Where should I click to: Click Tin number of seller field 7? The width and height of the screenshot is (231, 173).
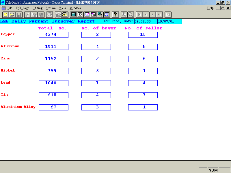pyautogui.click(x=143, y=95)
